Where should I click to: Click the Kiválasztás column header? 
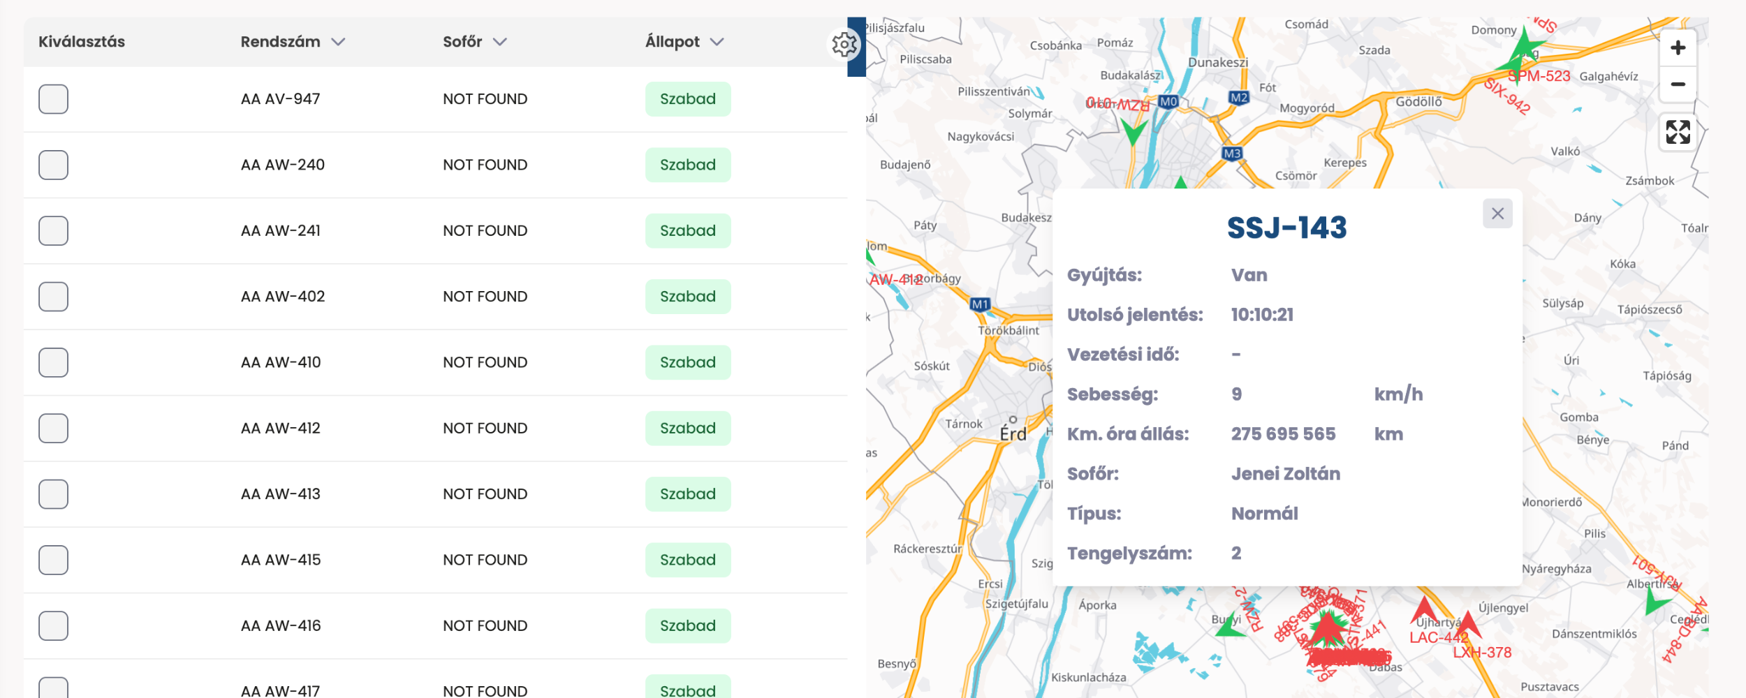point(82,42)
